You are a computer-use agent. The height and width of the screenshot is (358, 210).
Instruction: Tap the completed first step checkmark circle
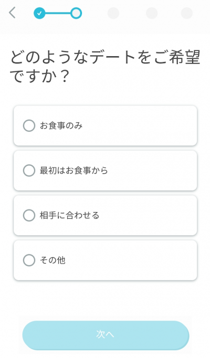pos(39,13)
